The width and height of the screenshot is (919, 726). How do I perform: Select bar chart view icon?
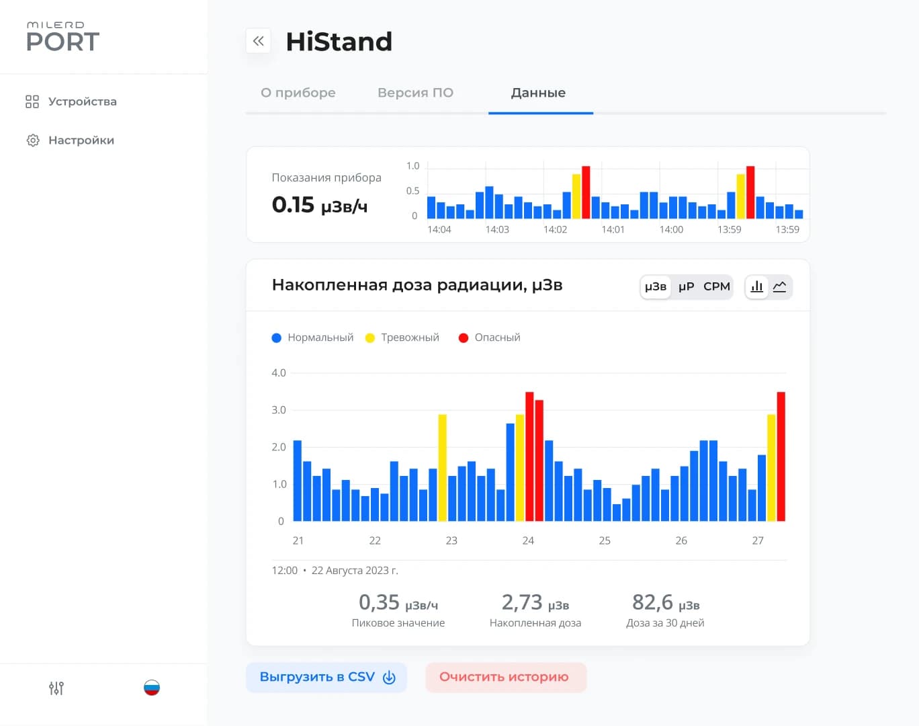click(757, 287)
